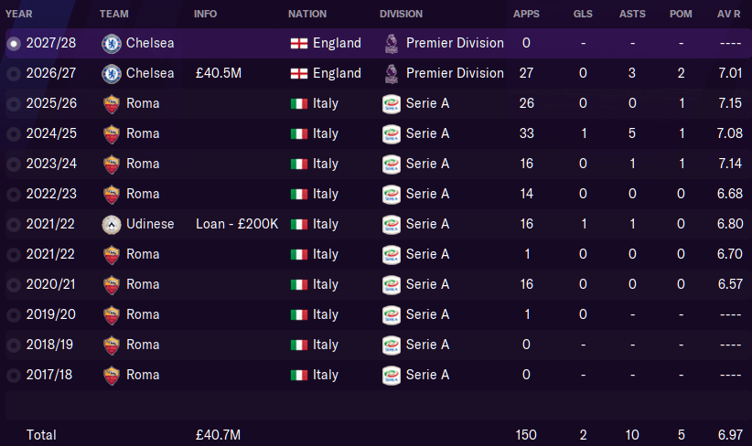Select the radio button for season 2019/20
The image size is (752, 446).
(x=14, y=315)
